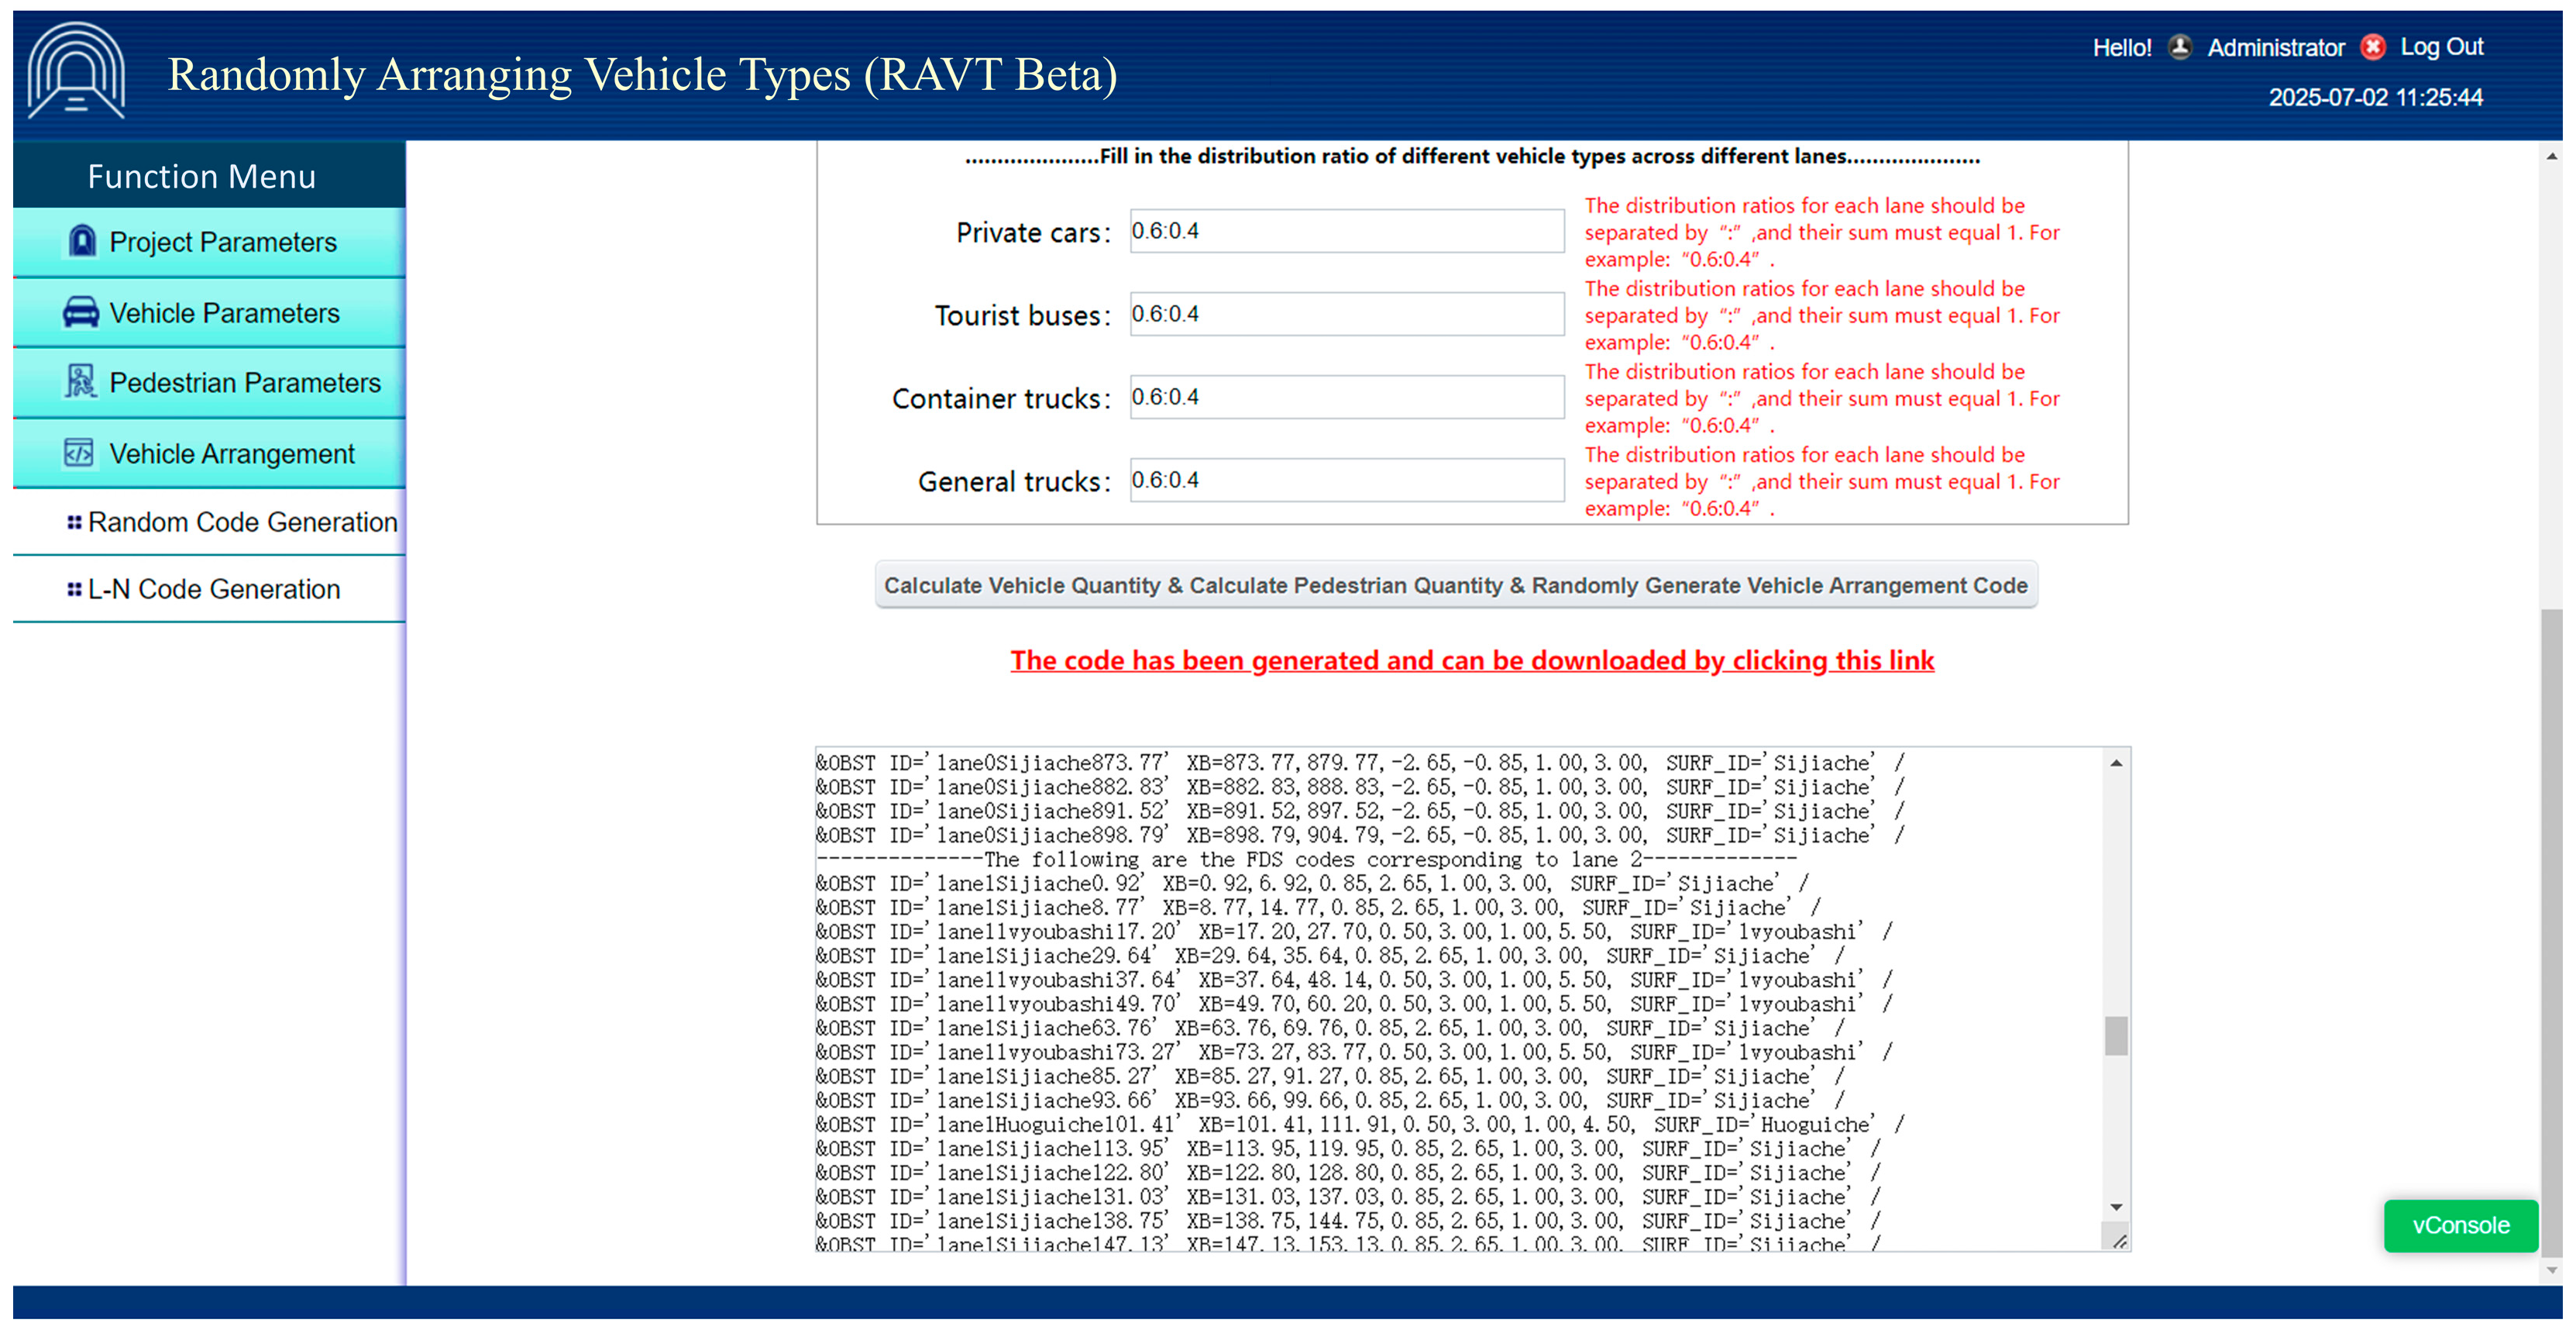This screenshot has width=2576, height=1330.
Task: Click the Pedestrian Parameters walker icon
Action: click(80, 381)
